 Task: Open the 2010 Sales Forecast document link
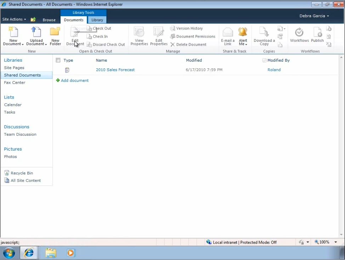click(115, 70)
